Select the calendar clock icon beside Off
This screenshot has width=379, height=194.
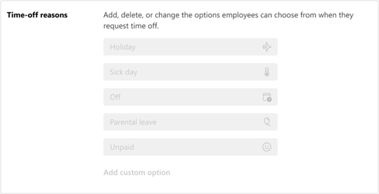[x=267, y=97]
